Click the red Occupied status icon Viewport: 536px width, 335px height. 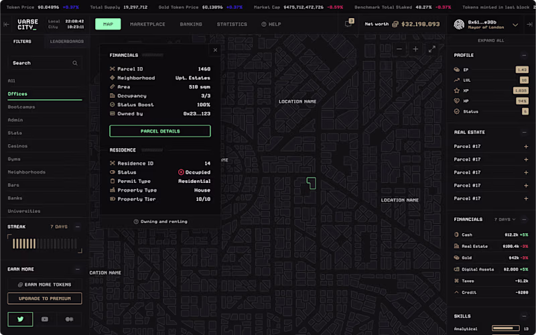181,172
